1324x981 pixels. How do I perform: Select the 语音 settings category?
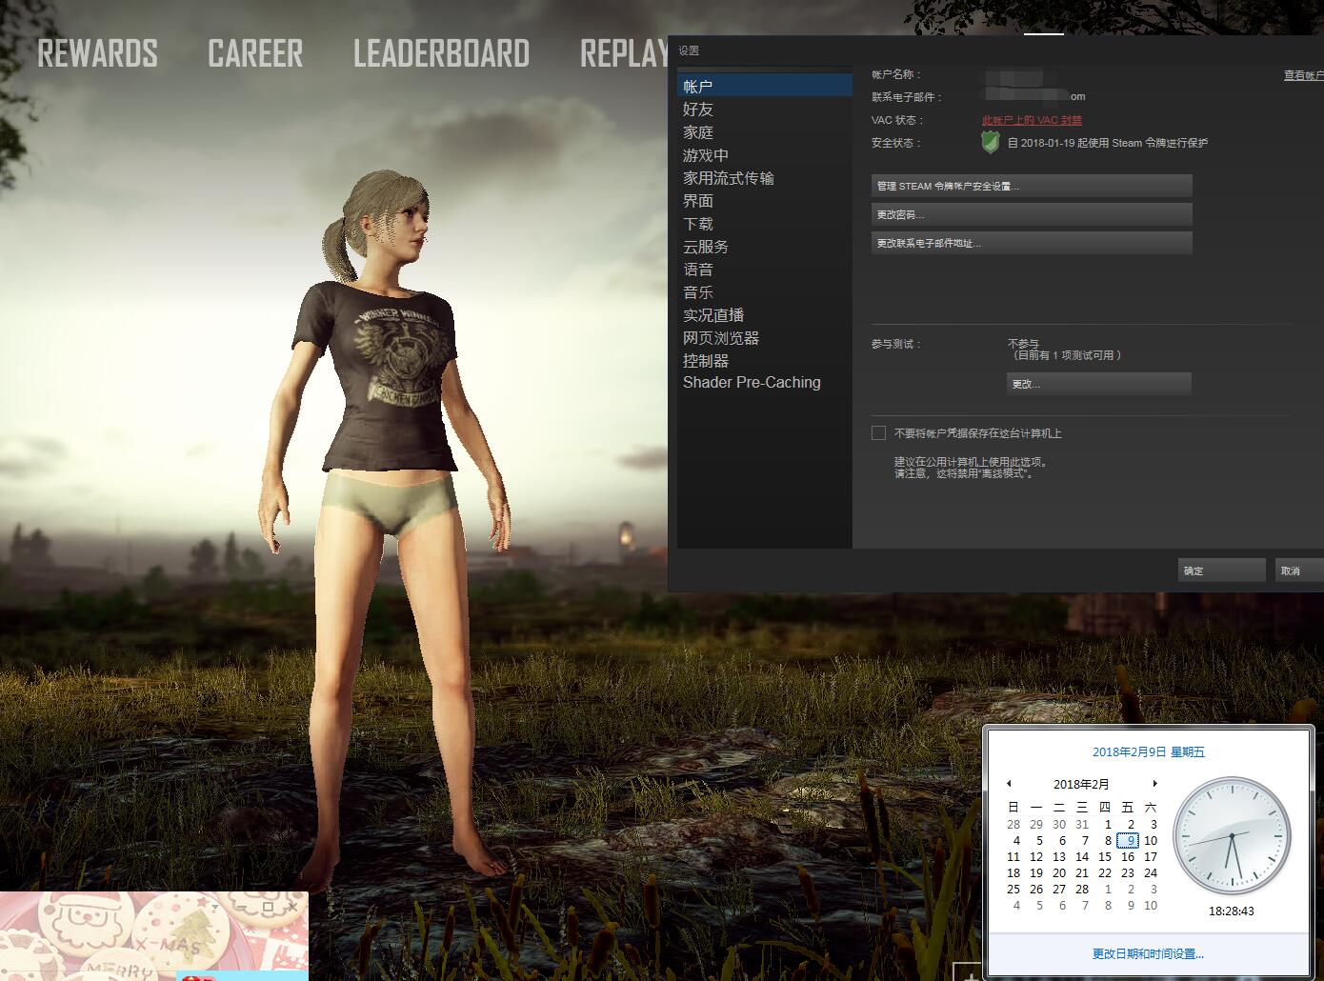(x=765, y=270)
